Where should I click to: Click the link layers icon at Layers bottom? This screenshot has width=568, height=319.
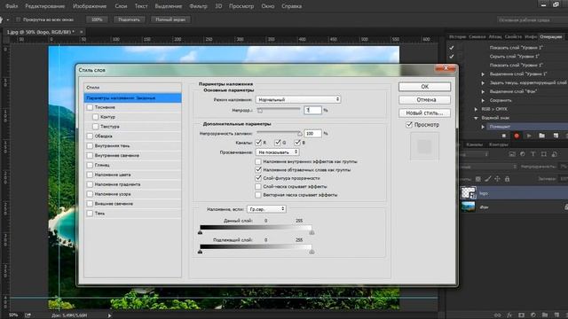[498, 315]
